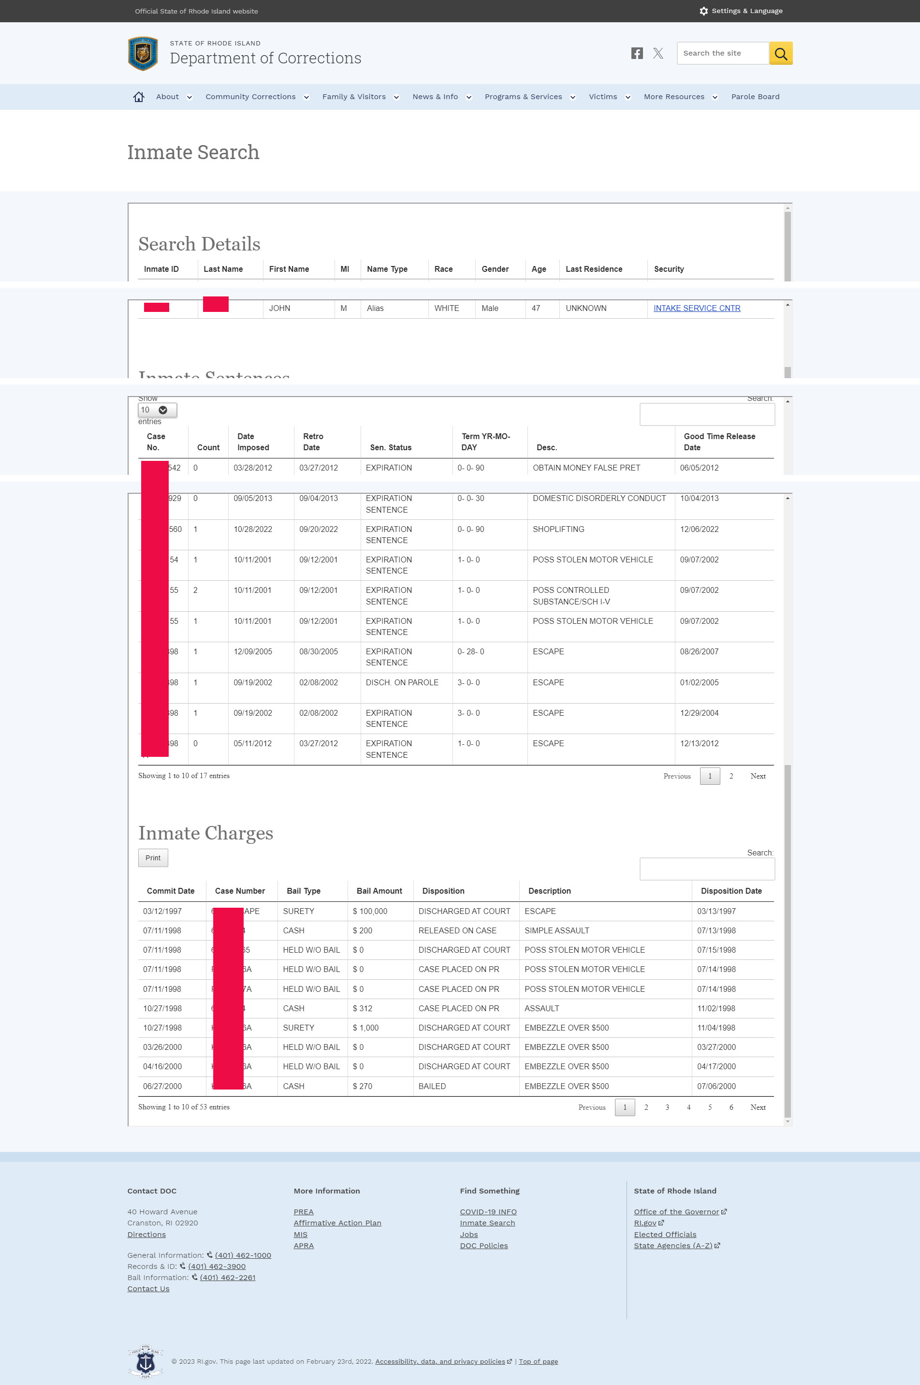Go to page 2 of sentences

[x=731, y=776]
